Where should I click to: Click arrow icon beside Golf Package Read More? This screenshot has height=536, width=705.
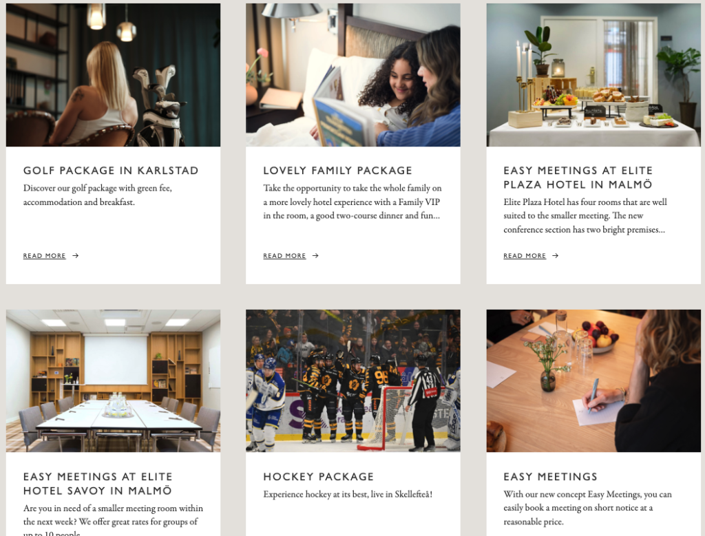[x=76, y=256]
